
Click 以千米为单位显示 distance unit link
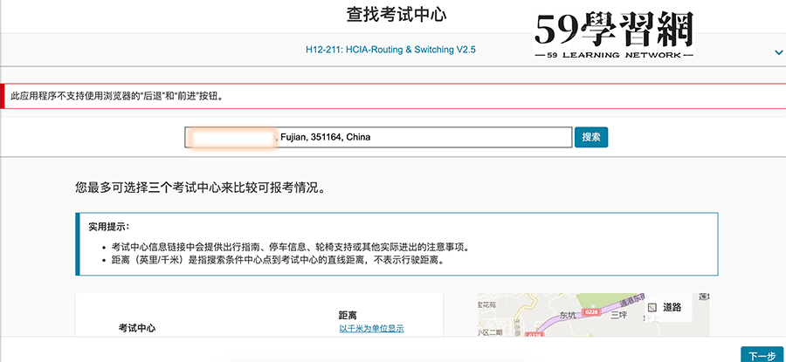pos(371,329)
